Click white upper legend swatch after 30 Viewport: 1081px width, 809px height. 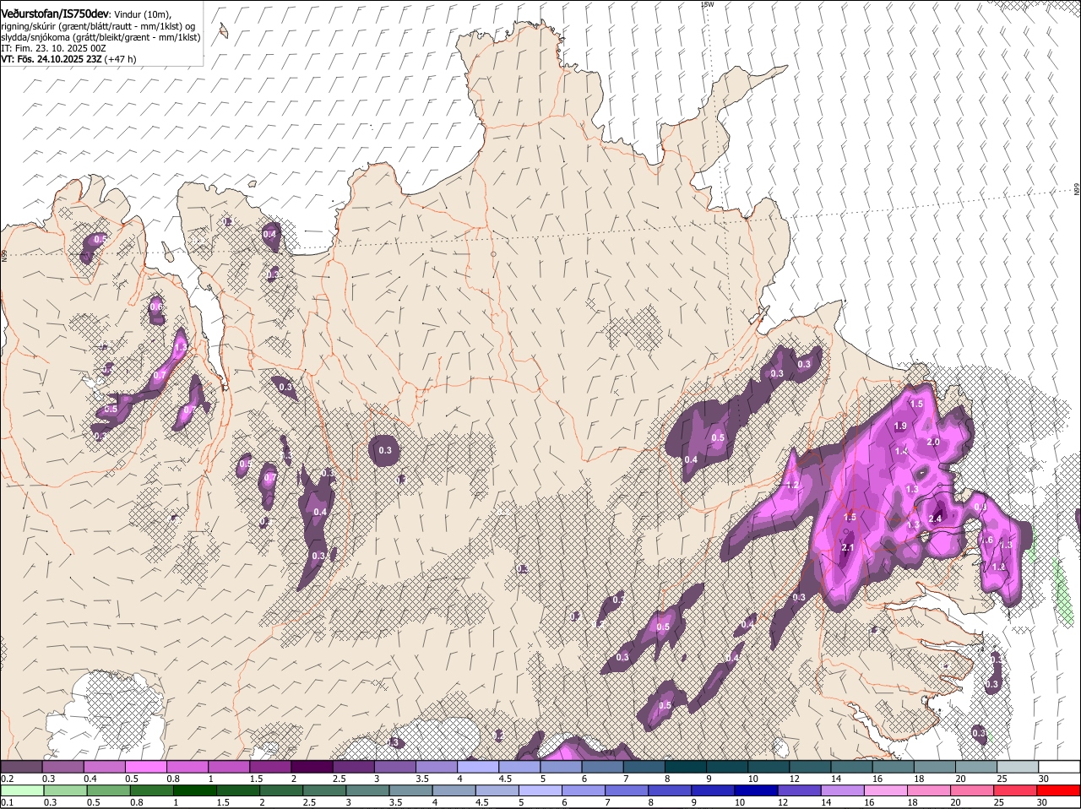click(x=1060, y=767)
